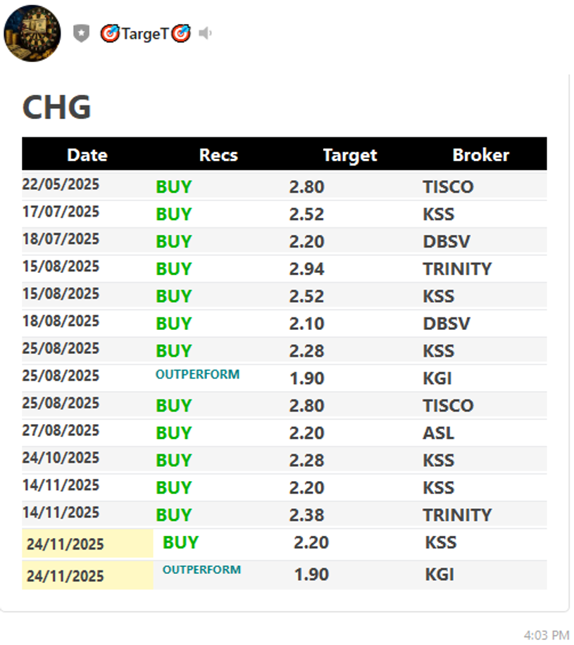Screen dimensions: 574x645
Task: Click the 2.94 target price cell
Action: (306, 269)
